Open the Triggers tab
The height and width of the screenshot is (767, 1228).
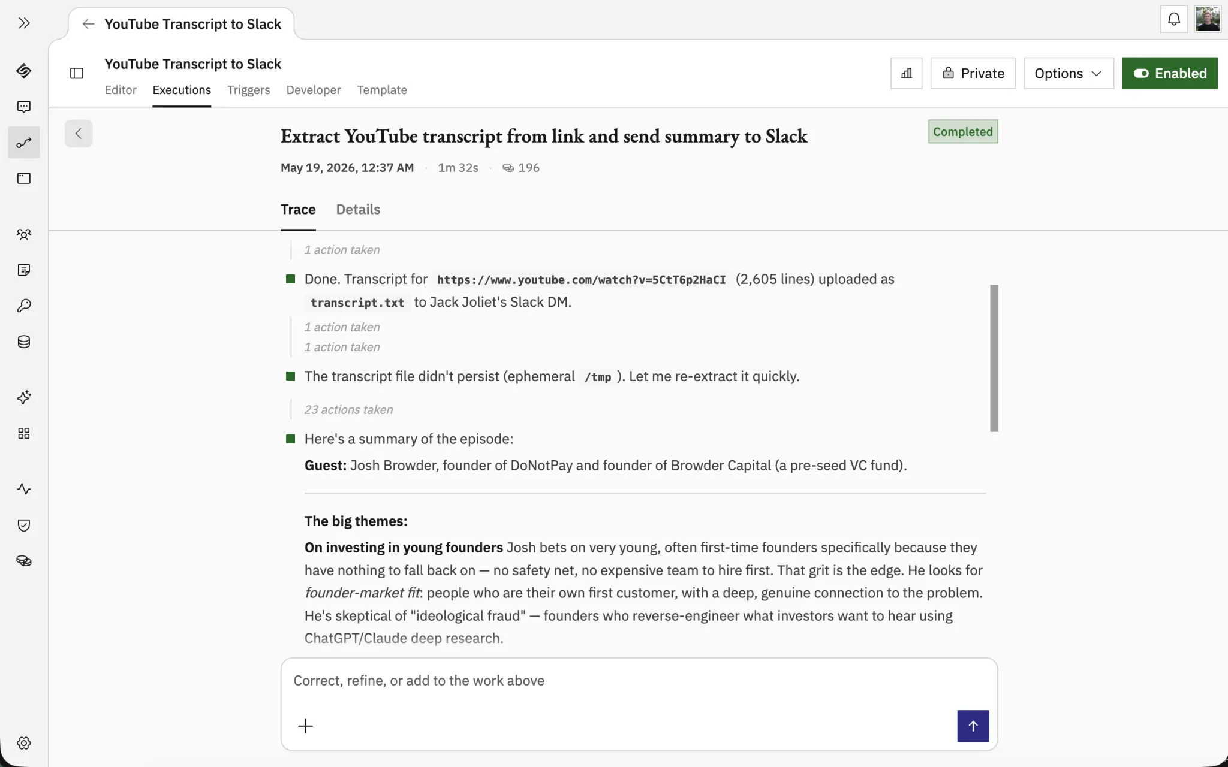pyautogui.click(x=248, y=90)
